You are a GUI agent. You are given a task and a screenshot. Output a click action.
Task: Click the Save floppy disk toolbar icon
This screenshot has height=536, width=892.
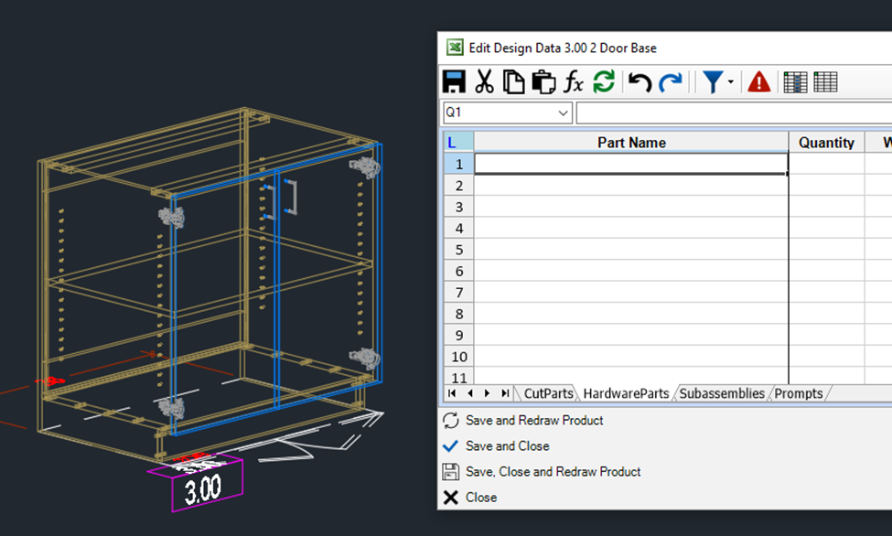[x=454, y=82]
